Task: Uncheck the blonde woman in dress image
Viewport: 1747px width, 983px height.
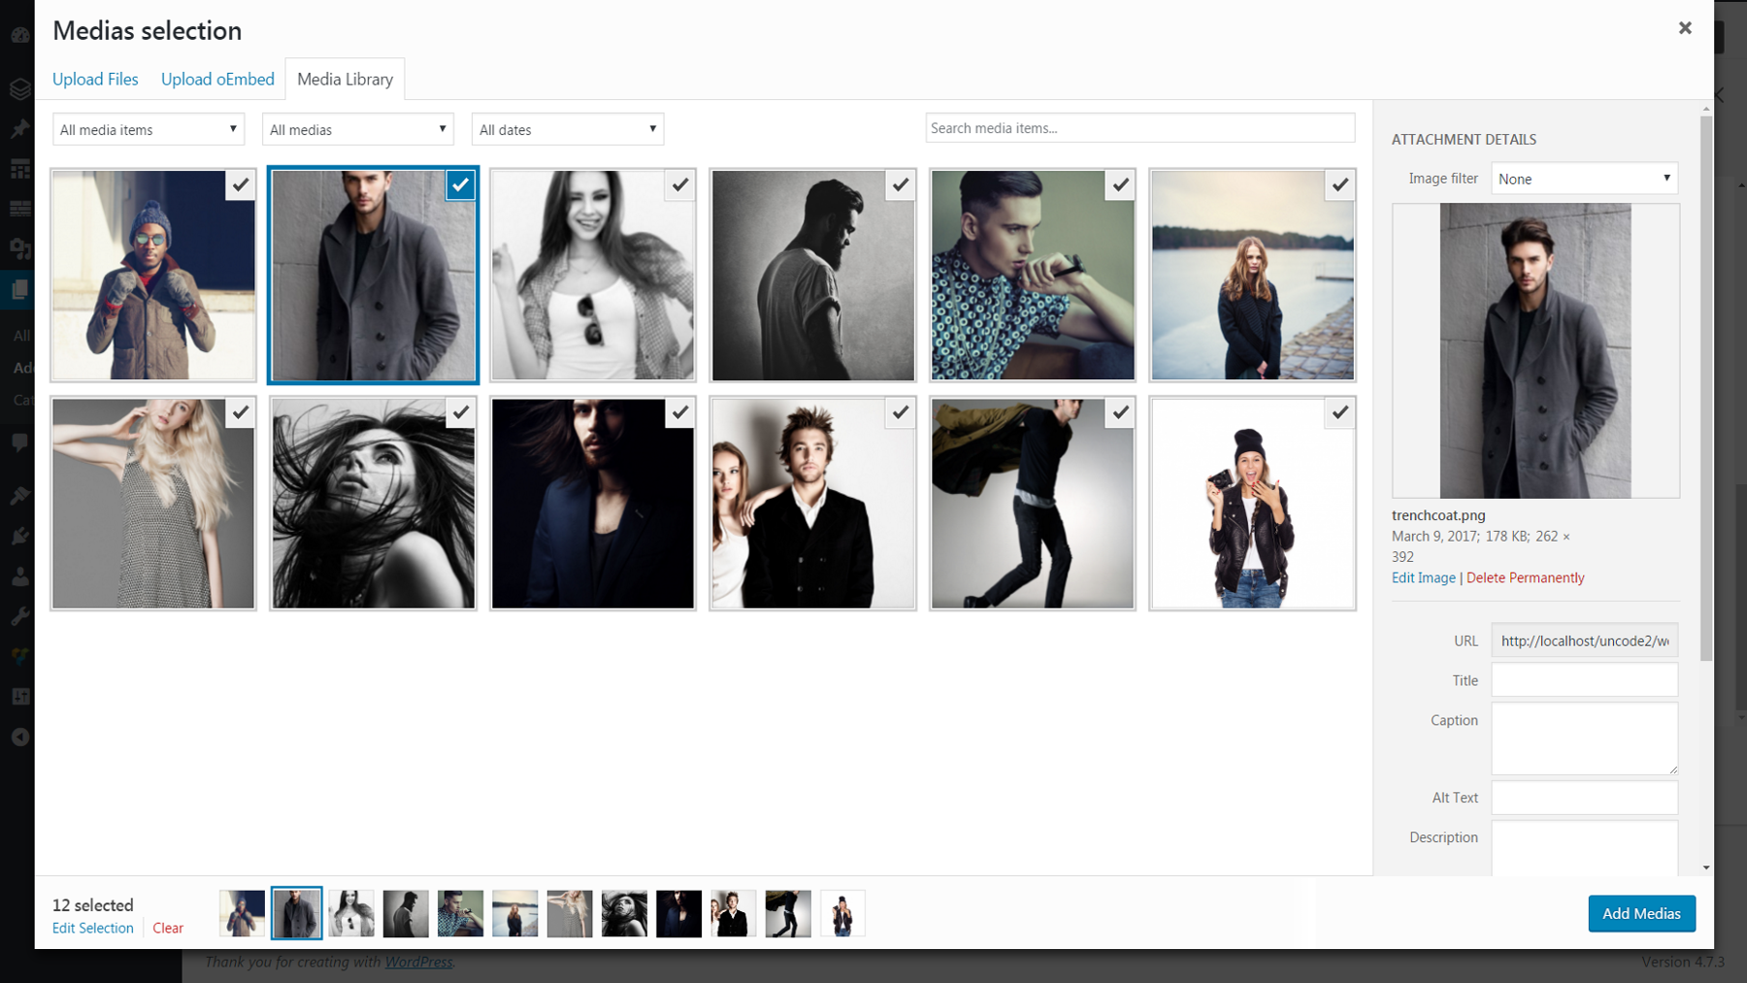Action: [241, 412]
